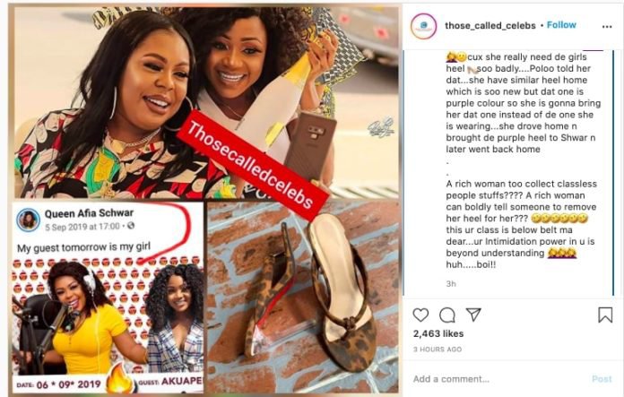Click the Queen Afia Schwar name
The image size is (624, 397).
(89, 213)
